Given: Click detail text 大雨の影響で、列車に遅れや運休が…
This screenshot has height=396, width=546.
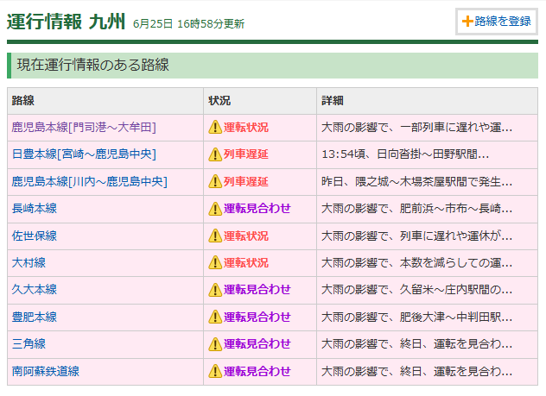Looking at the screenshot, I should [416, 236].
